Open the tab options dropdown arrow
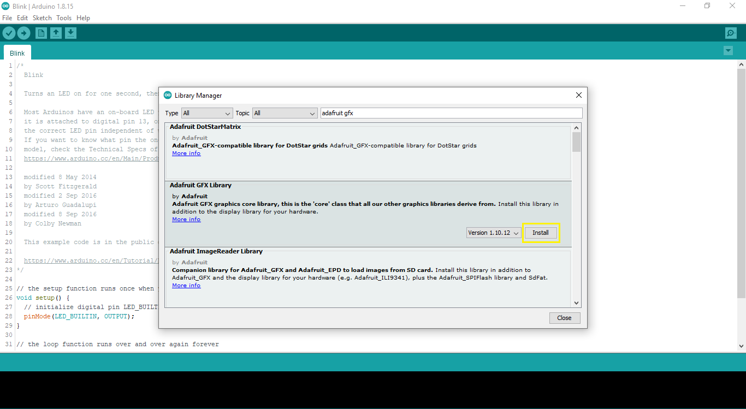The width and height of the screenshot is (746, 409). coord(728,51)
